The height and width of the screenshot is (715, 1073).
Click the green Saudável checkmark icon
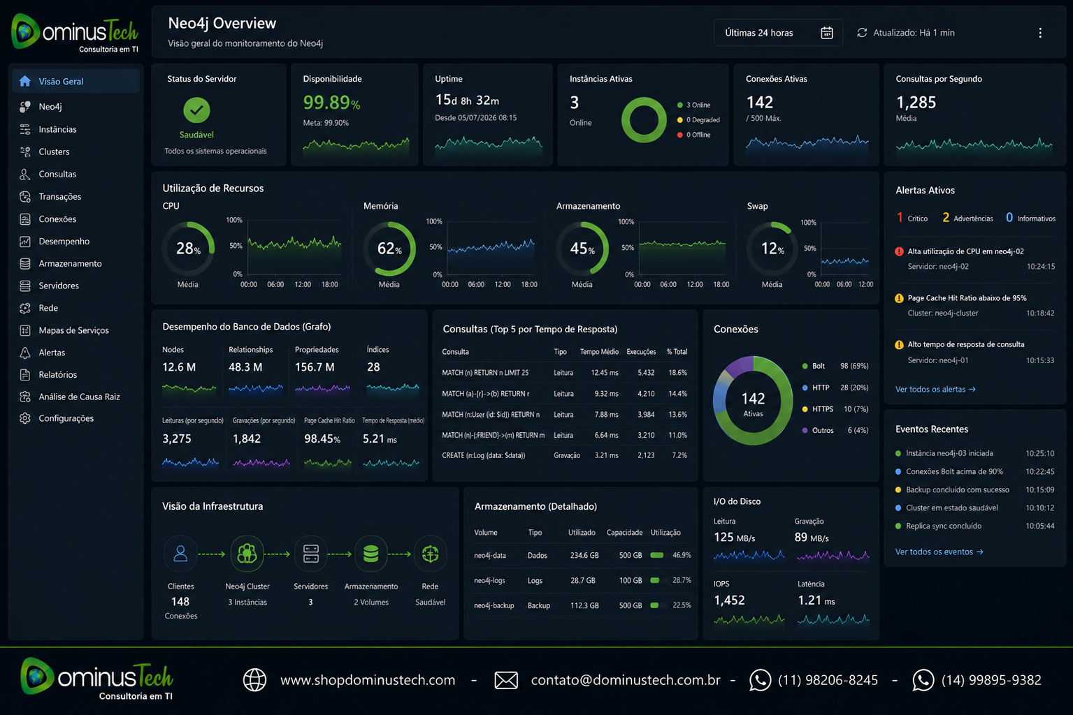click(x=196, y=110)
